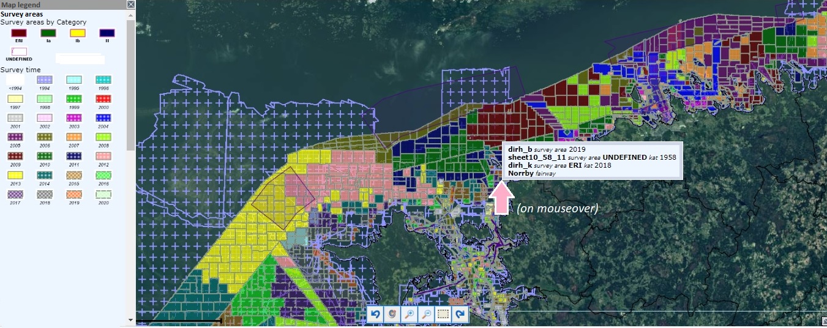Click the 2012 salmon survey time swatch
Image resolution: width=827 pixels, height=328 pixels.
point(103,155)
